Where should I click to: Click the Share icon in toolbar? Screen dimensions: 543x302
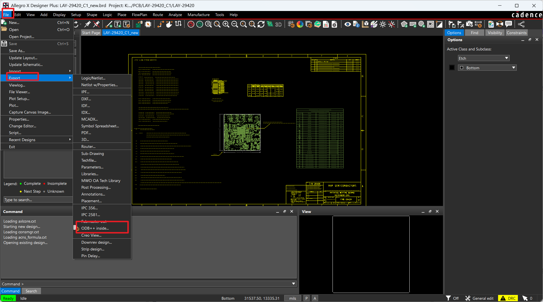click(x=522, y=25)
